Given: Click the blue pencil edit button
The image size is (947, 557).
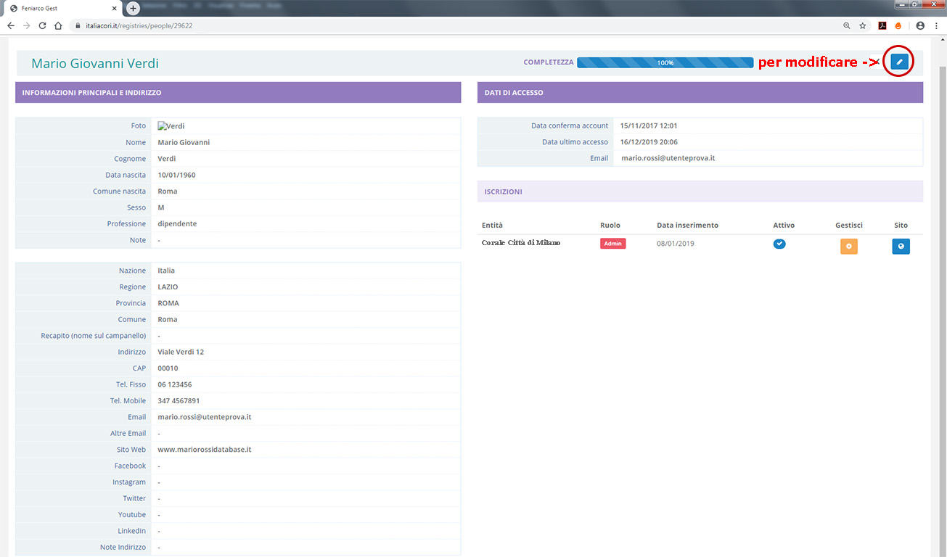Looking at the screenshot, I should click(x=899, y=62).
